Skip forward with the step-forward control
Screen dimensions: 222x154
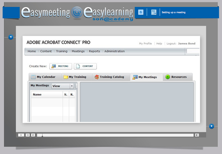tap(33, 135)
